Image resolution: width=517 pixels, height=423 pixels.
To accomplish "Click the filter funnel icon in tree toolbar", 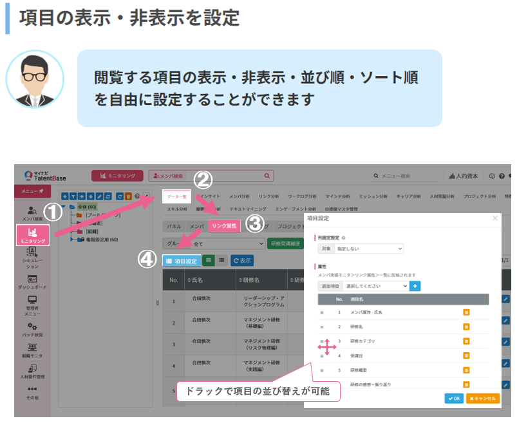I will (x=73, y=196).
